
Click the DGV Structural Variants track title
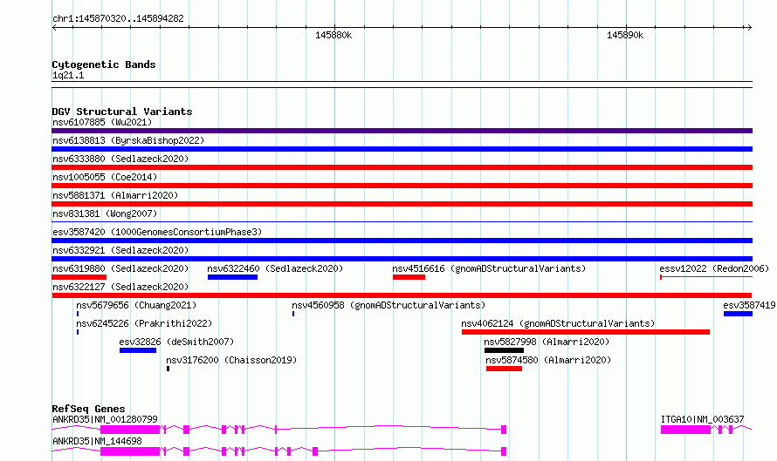(122, 112)
